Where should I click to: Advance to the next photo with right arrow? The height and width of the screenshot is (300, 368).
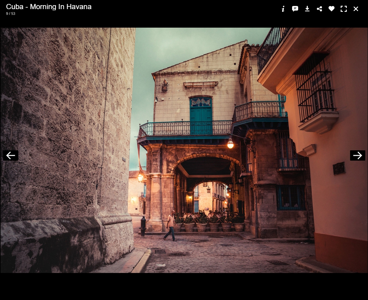point(357,155)
